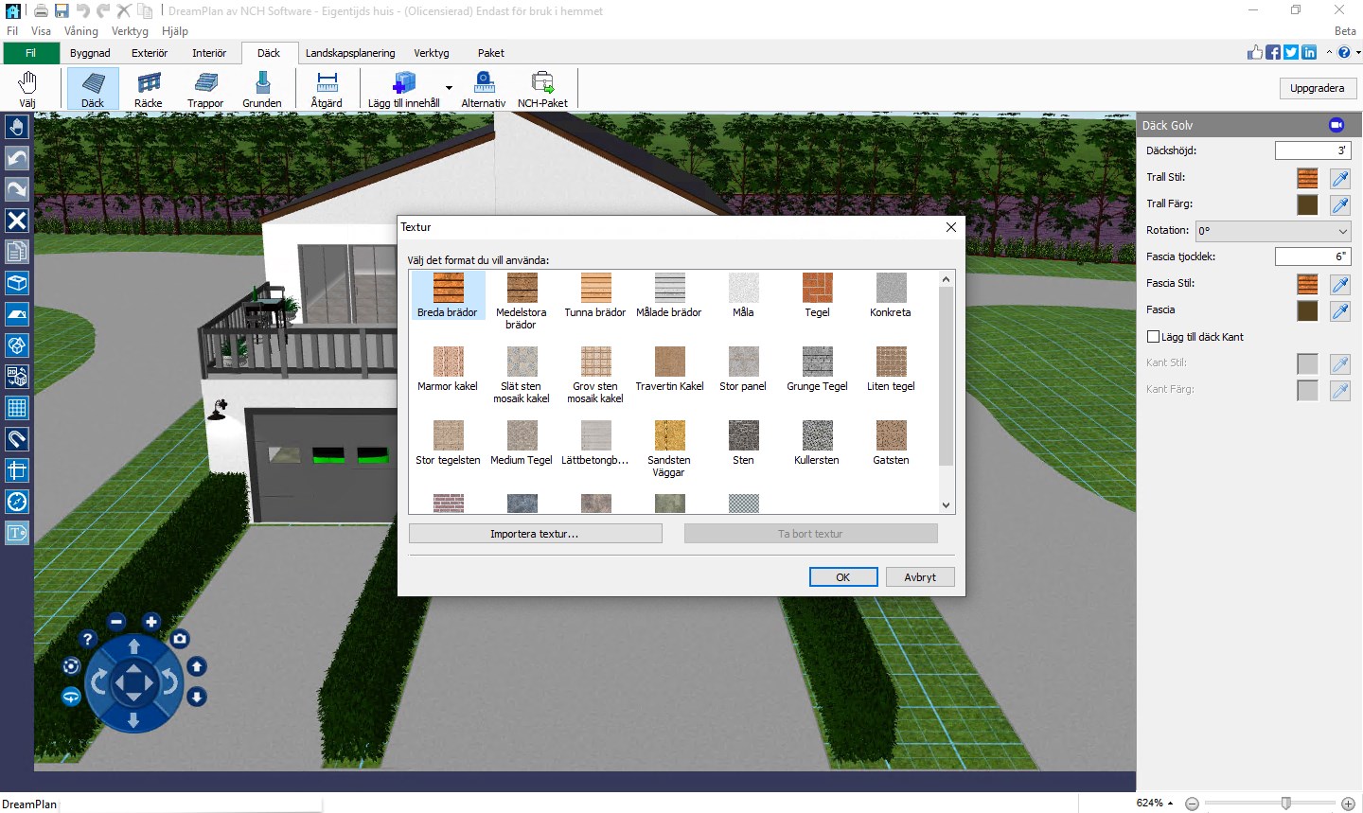
Task: Activate the Pan hand tool in the sidebar
Action: click(x=17, y=126)
